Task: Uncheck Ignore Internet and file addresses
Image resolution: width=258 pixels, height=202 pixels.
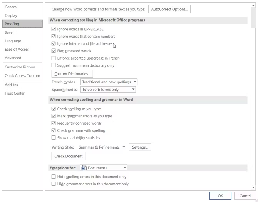Action: pos(54,44)
